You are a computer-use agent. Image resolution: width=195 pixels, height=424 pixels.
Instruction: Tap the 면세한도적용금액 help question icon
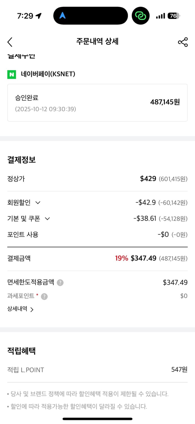point(60,283)
